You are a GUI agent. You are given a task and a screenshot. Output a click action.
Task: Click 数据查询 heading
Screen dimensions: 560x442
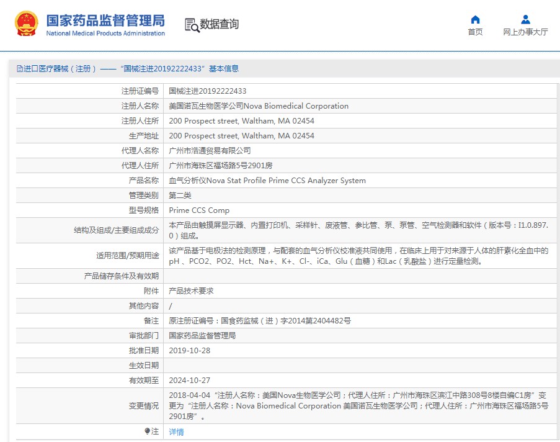coord(220,24)
